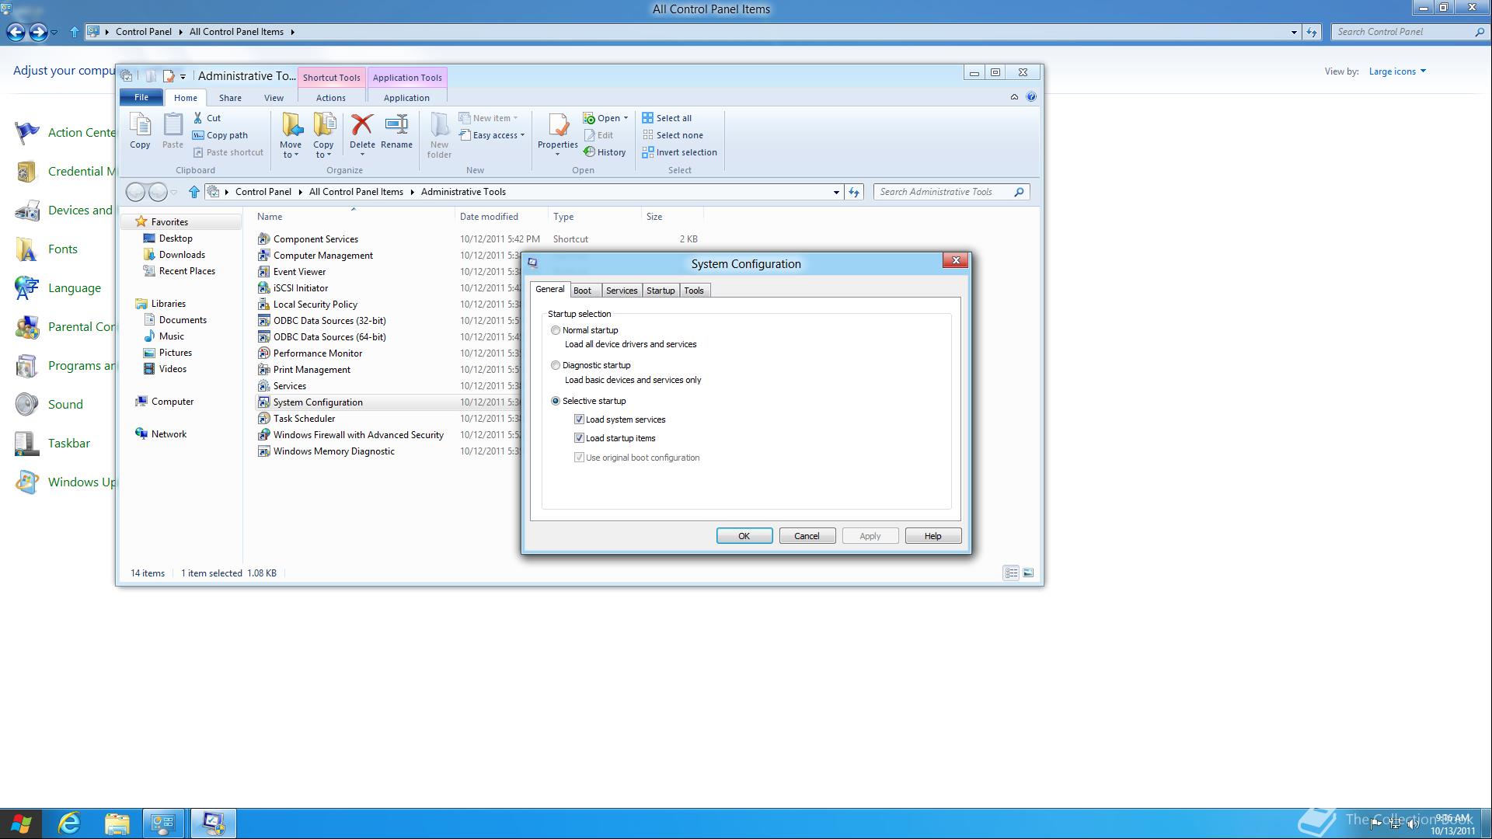Open the Copy to dropdown

tap(323, 150)
